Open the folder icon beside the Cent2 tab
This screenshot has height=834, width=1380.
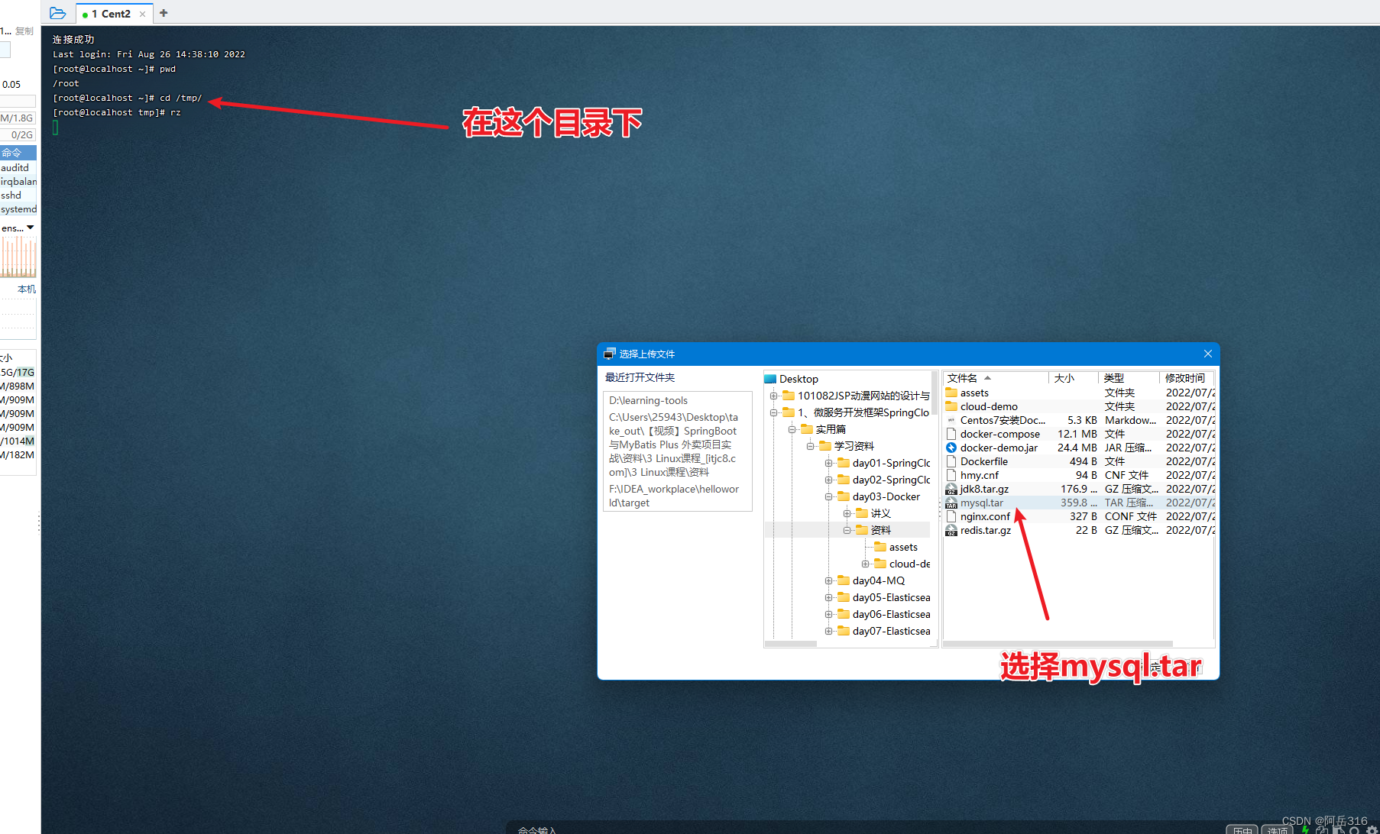tap(57, 13)
